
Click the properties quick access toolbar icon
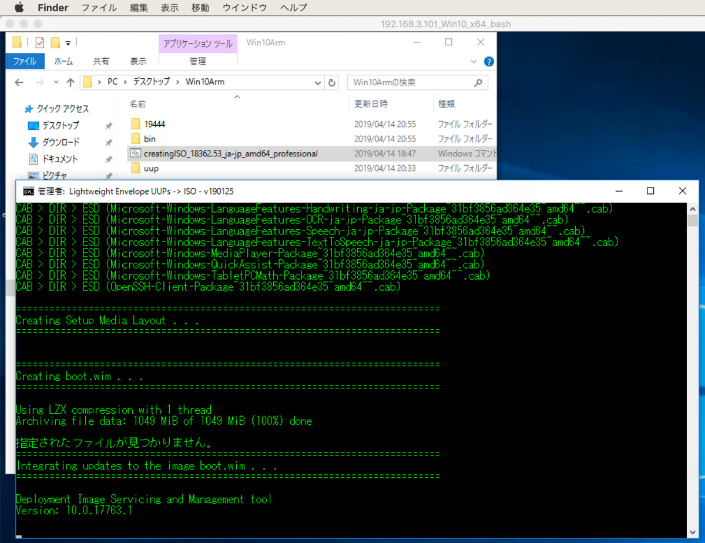(x=40, y=42)
